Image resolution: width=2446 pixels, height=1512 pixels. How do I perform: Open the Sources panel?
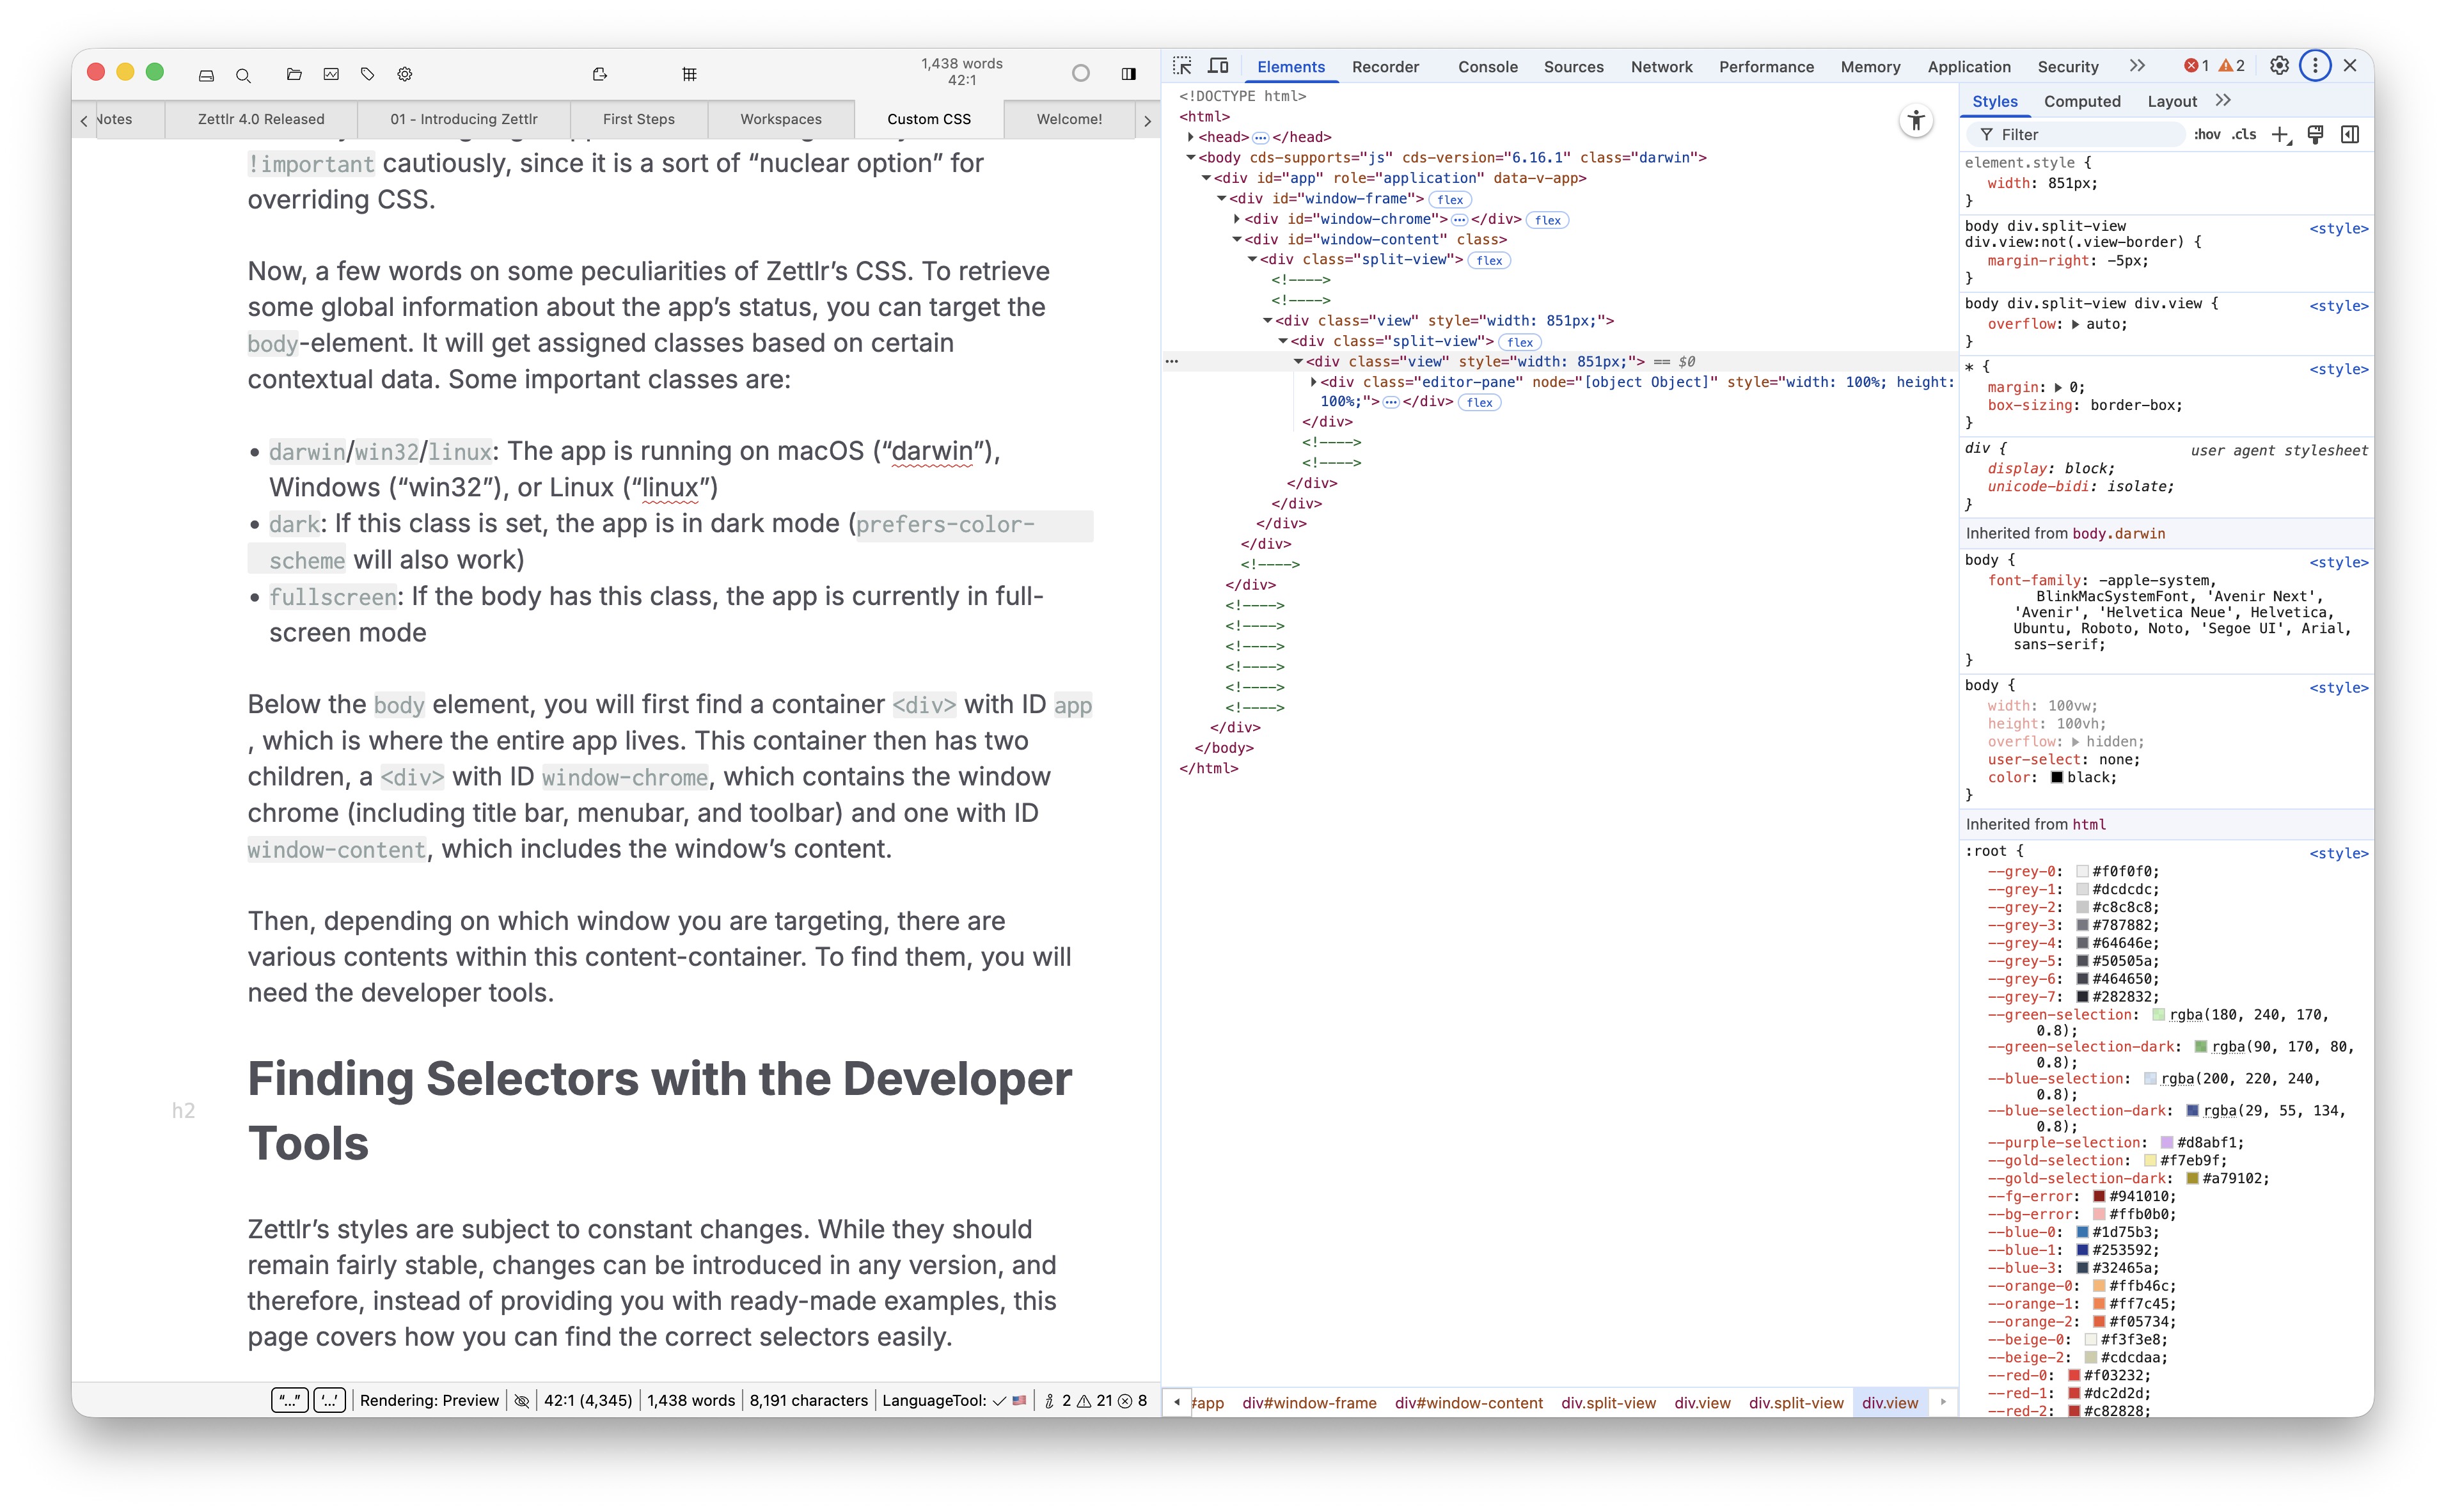tap(1573, 67)
